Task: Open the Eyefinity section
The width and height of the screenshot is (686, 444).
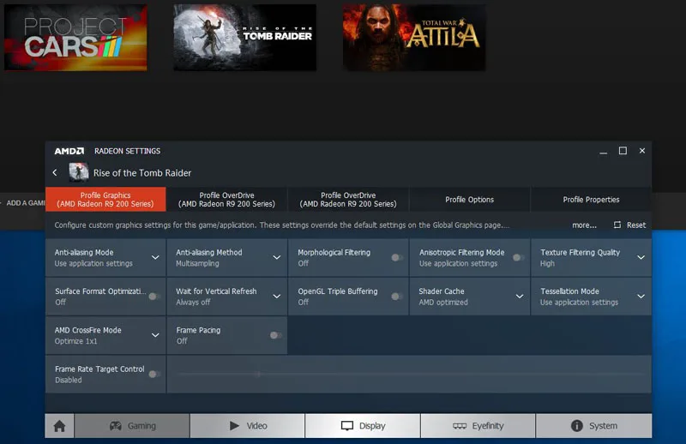Action: coord(478,426)
